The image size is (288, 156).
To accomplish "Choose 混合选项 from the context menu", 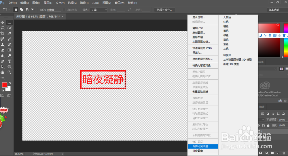I will 203,17.
